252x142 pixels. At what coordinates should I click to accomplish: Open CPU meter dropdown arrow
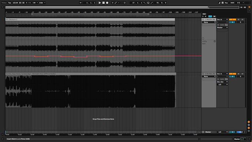pyautogui.click(x=243, y=3)
